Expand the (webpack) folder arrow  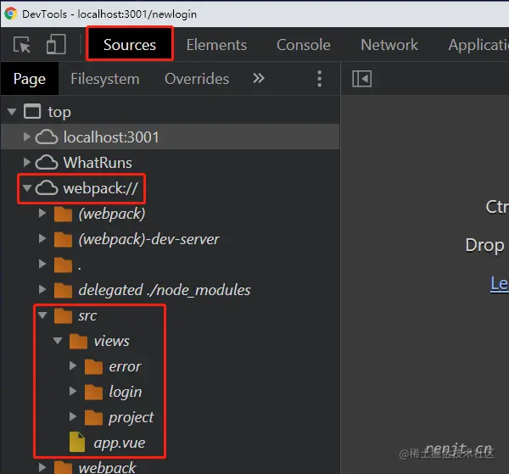[x=42, y=213]
